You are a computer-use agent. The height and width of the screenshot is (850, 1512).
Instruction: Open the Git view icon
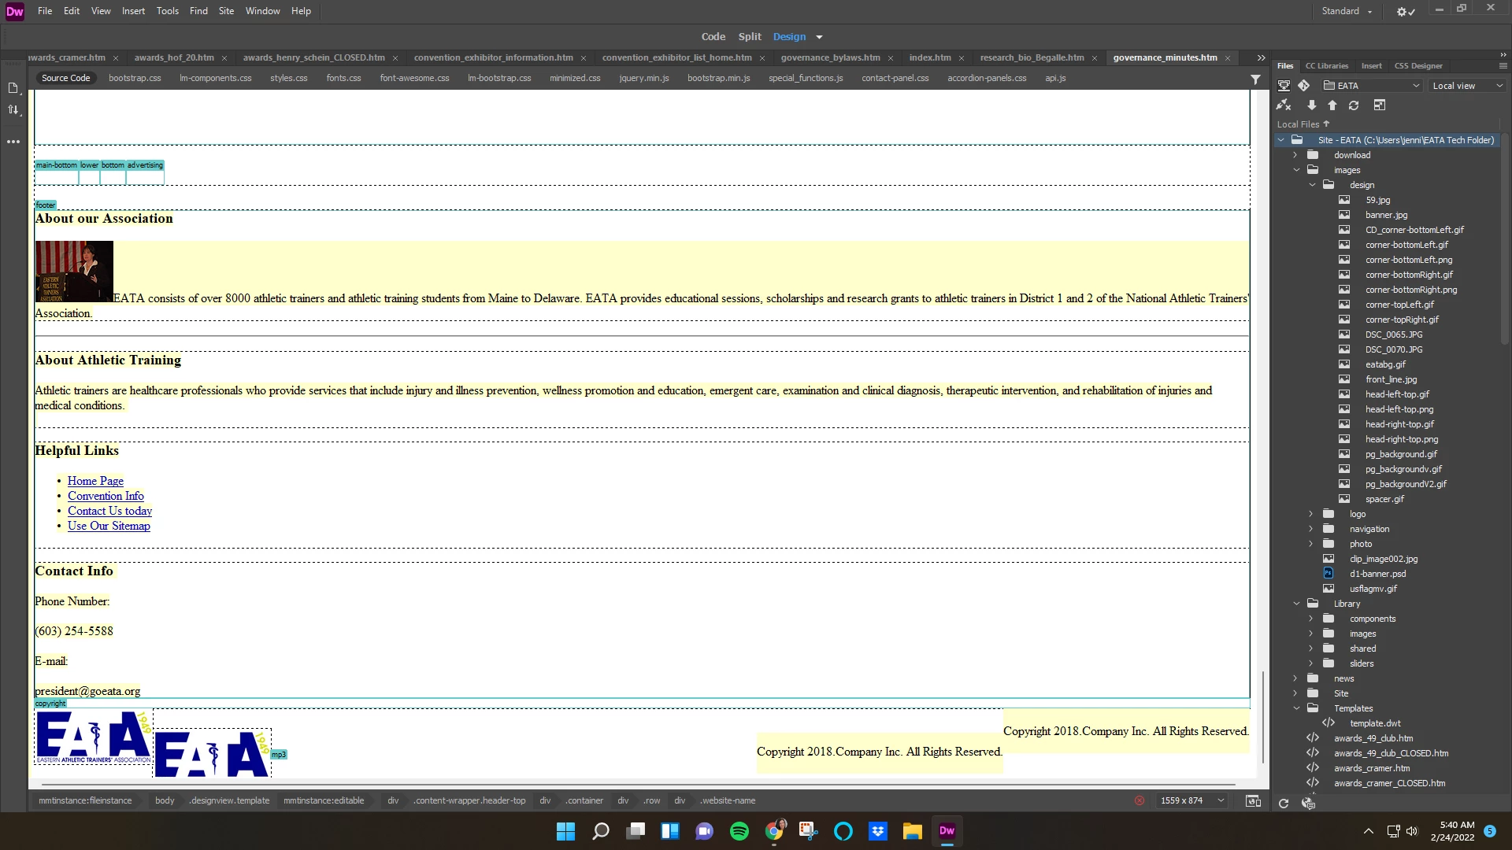[1303, 86]
